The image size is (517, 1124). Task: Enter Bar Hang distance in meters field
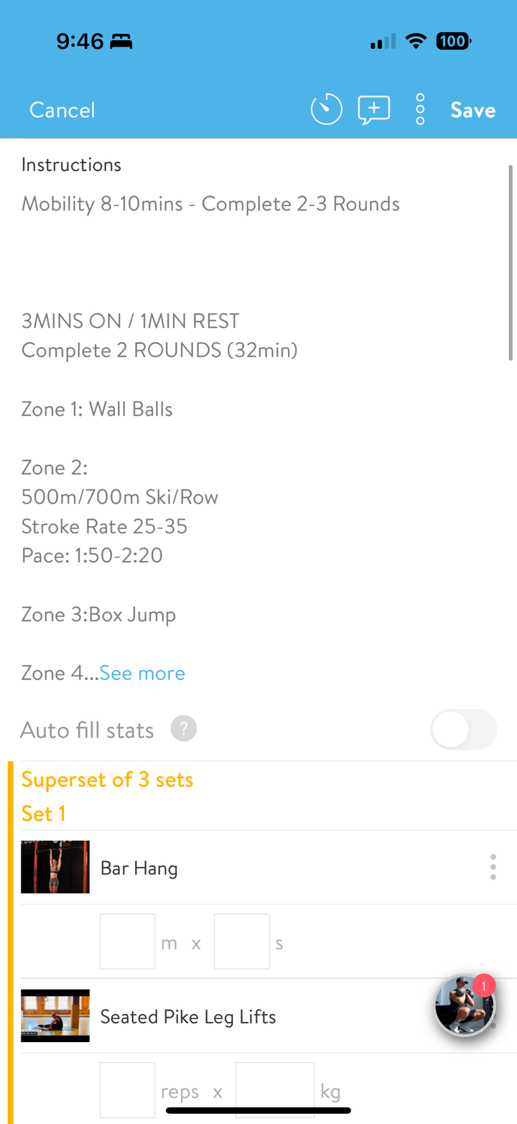click(127, 942)
